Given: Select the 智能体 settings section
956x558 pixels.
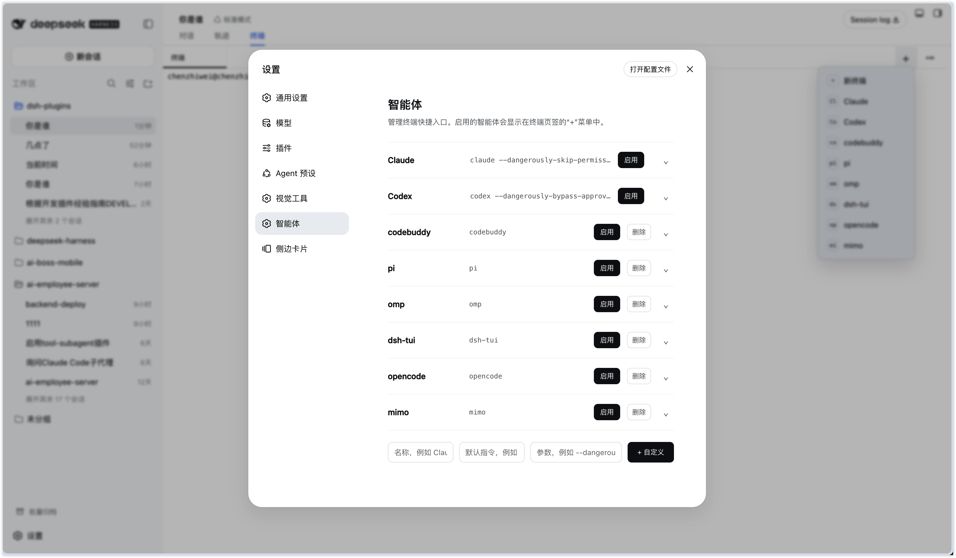Looking at the screenshot, I should click(x=302, y=223).
